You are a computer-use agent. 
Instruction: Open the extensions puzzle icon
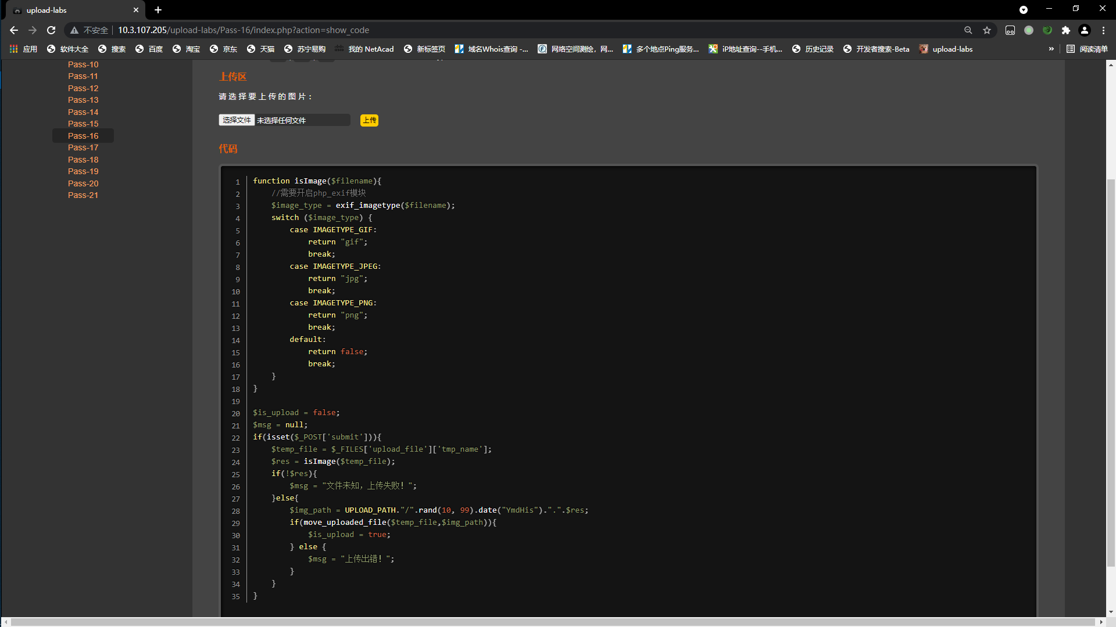coord(1066,30)
